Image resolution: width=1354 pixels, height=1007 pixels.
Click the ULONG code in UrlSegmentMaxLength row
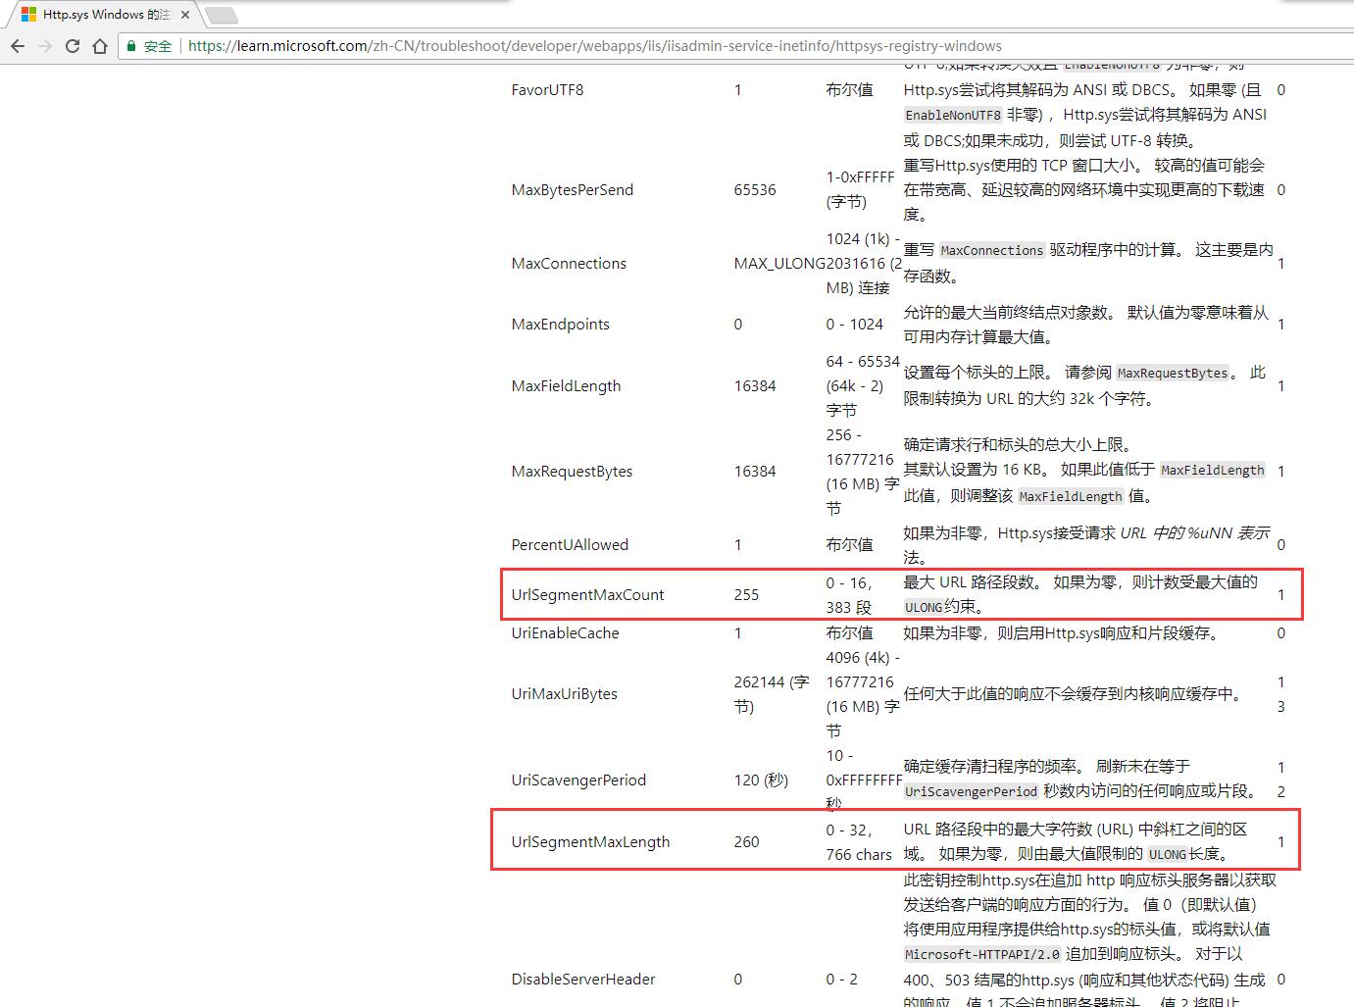coord(1168,854)
